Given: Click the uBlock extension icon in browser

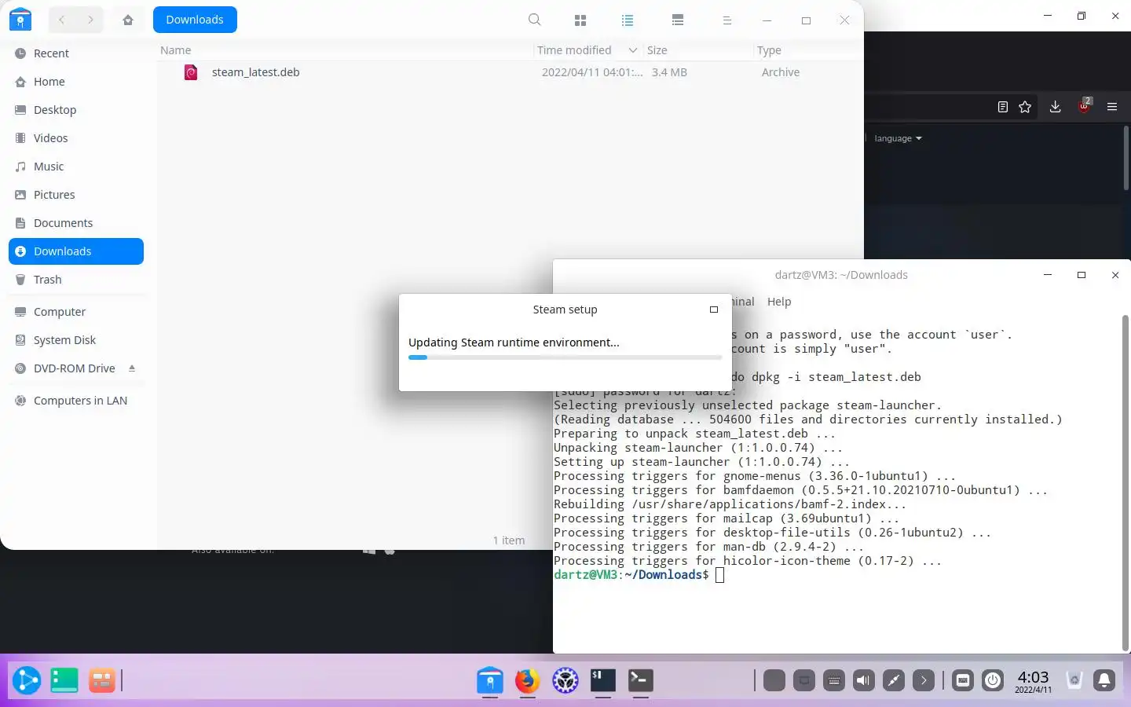Looking at the screenshot, I should tap(1085, 106).
